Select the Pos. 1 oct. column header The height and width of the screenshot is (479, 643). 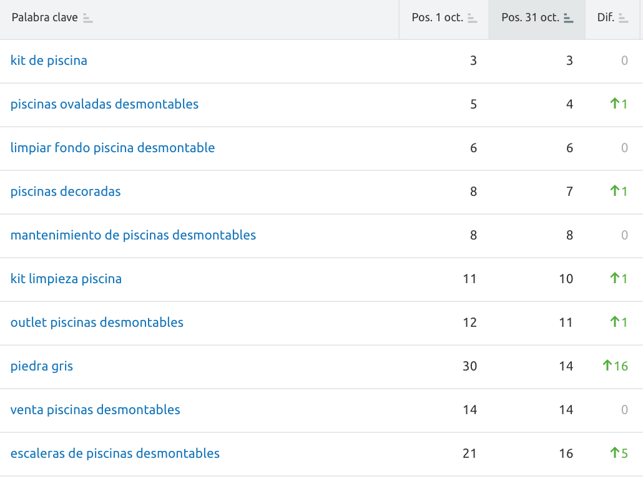click(x=444, y=20)
